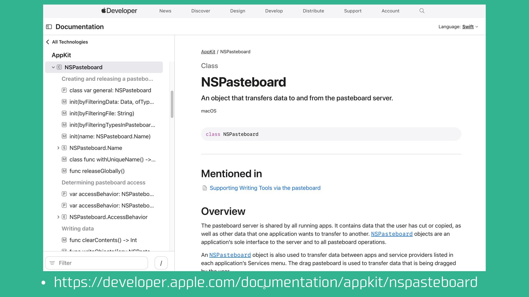Click the AppKit breadcrumb link
This screenshot has height=297, width=529.
[208, 52]
